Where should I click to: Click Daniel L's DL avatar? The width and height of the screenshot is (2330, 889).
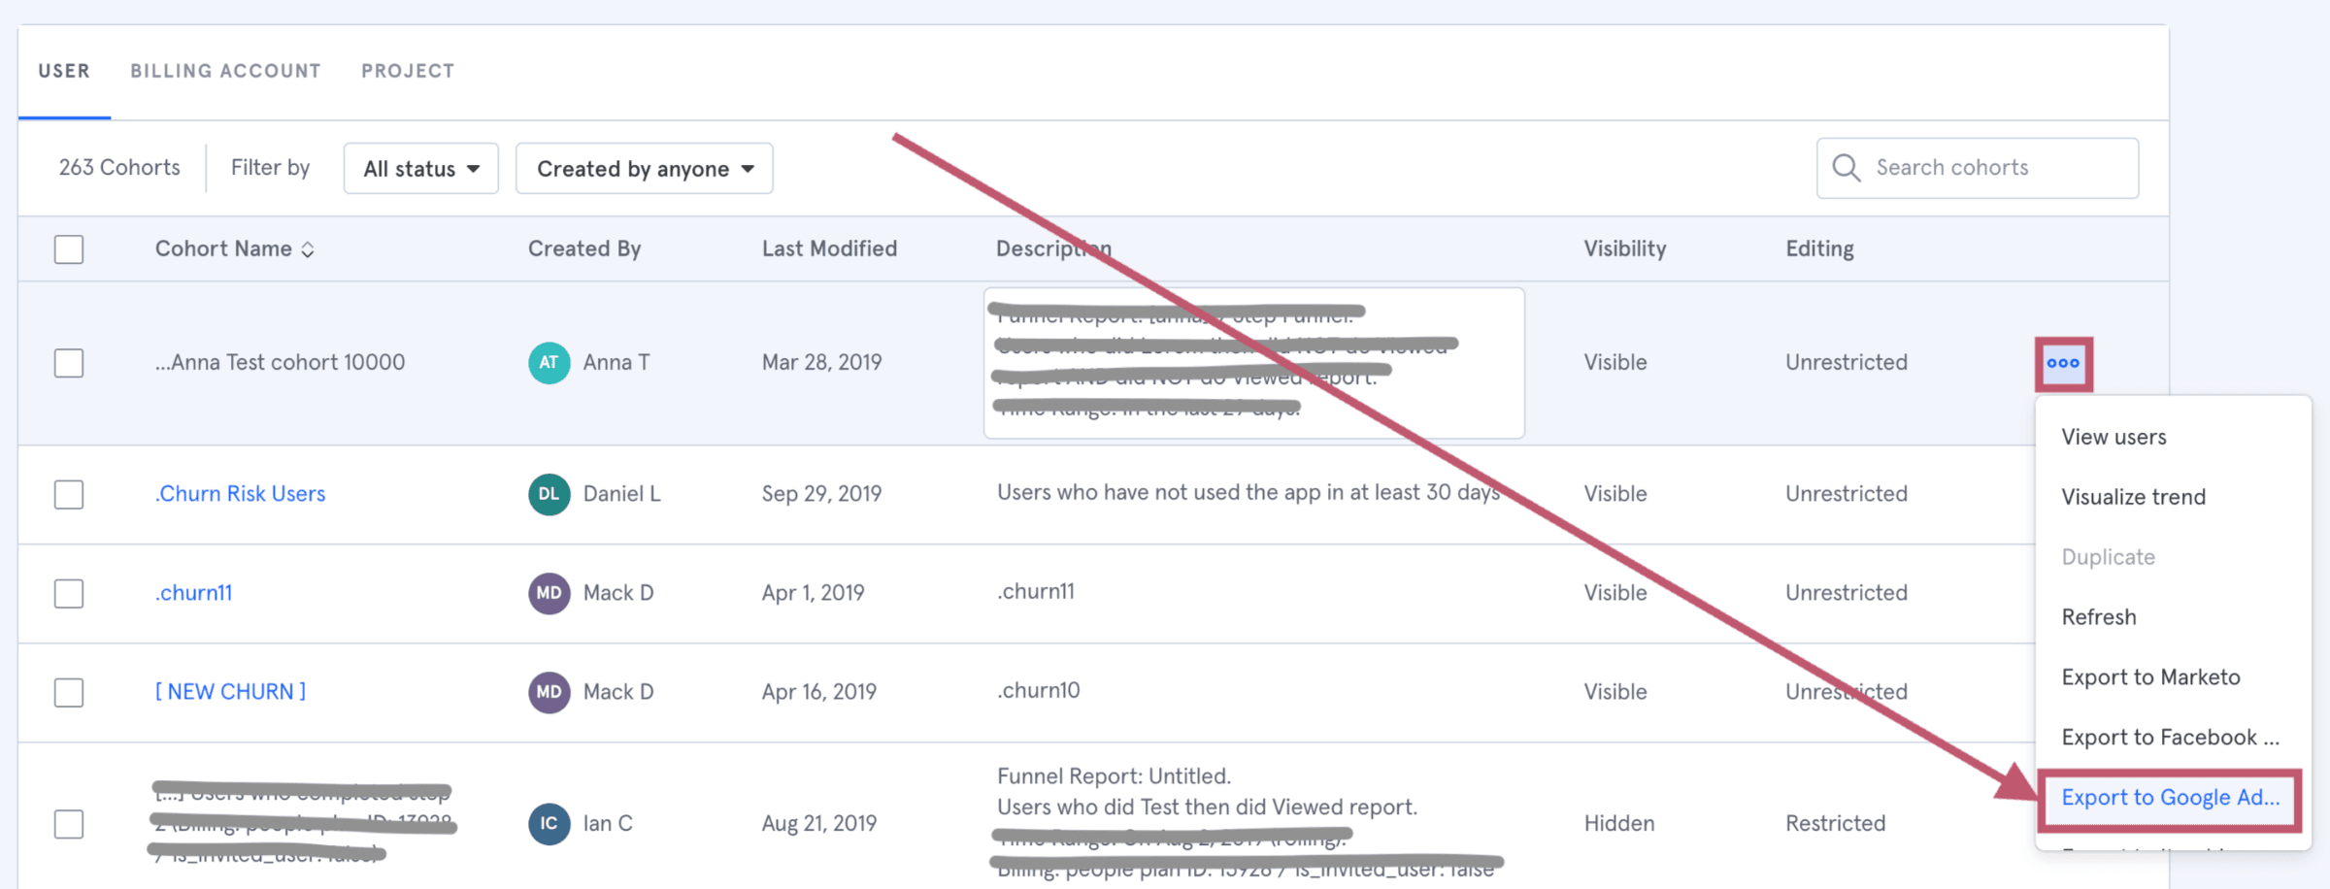549,494
